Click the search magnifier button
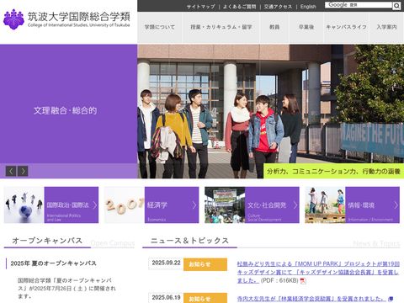Viewport: 404px width, 303px height. point(396,6)
